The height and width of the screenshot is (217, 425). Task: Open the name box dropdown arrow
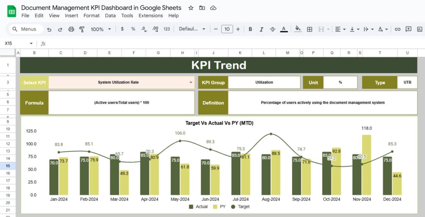[31, 43]
